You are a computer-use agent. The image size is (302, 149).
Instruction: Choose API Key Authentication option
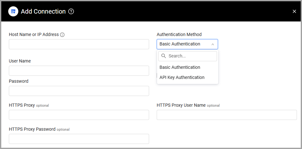(182, 77)
